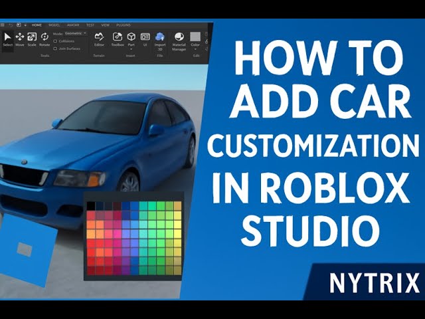
Task: Activate the Rotate tool
Action: (44, 40)
